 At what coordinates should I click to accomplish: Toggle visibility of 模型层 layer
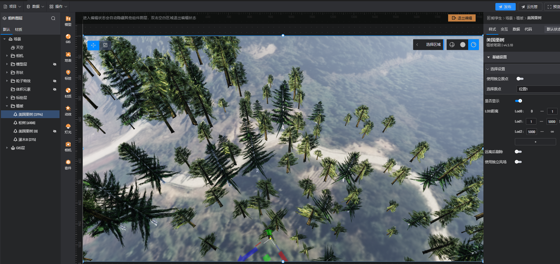[x=55, y=64]
